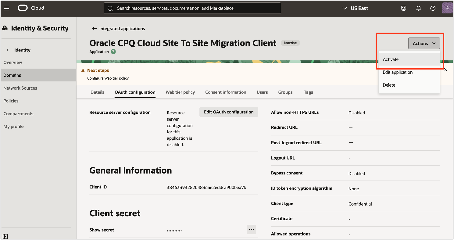Go back to Integrated applications
454x240 pixels.
coord(119,28)
